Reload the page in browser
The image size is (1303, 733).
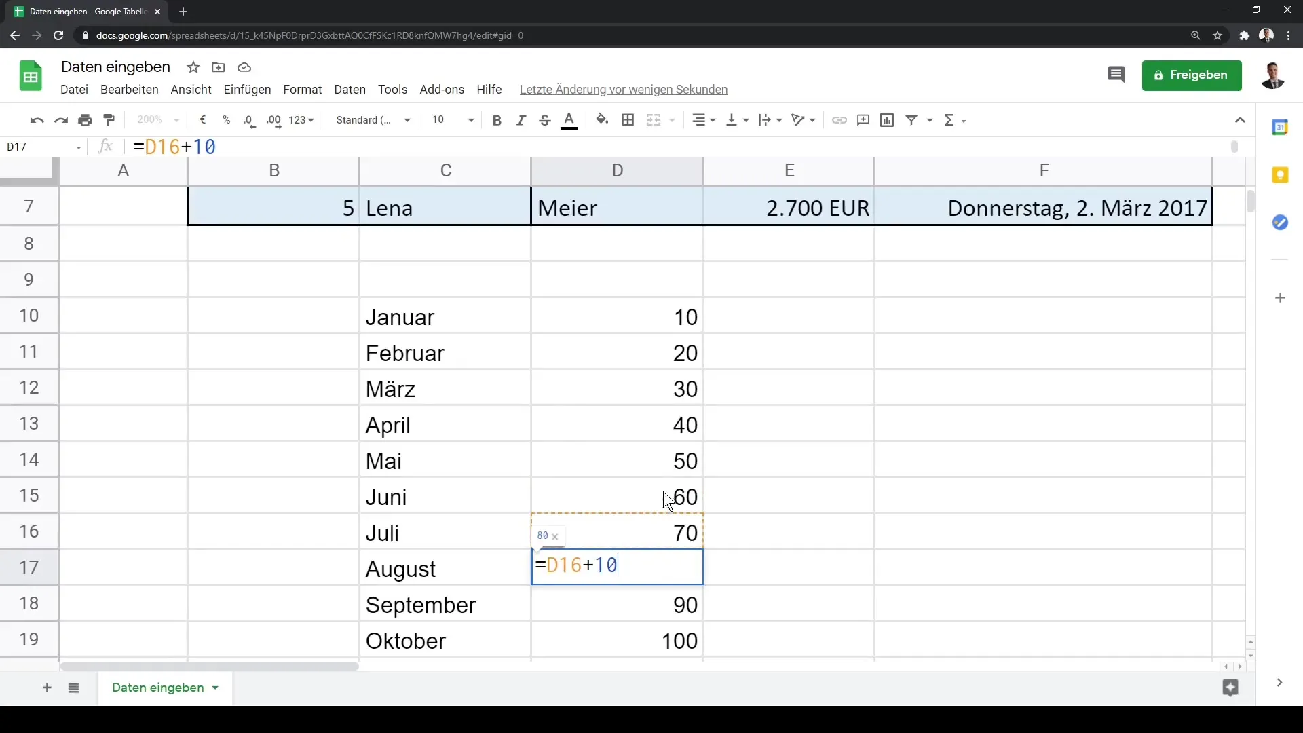pos(58,35)
